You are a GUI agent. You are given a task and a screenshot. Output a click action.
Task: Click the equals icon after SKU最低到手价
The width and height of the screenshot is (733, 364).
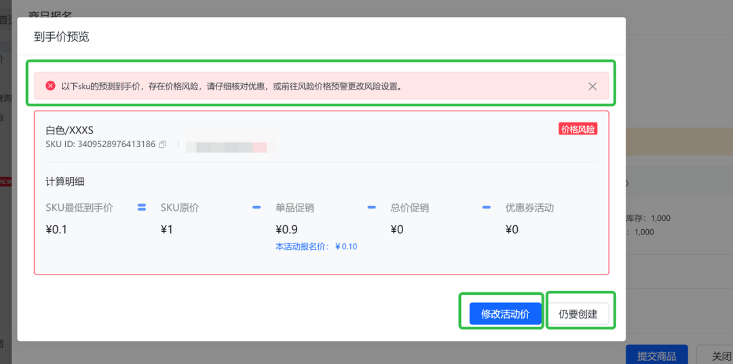(x=142, y=207)
